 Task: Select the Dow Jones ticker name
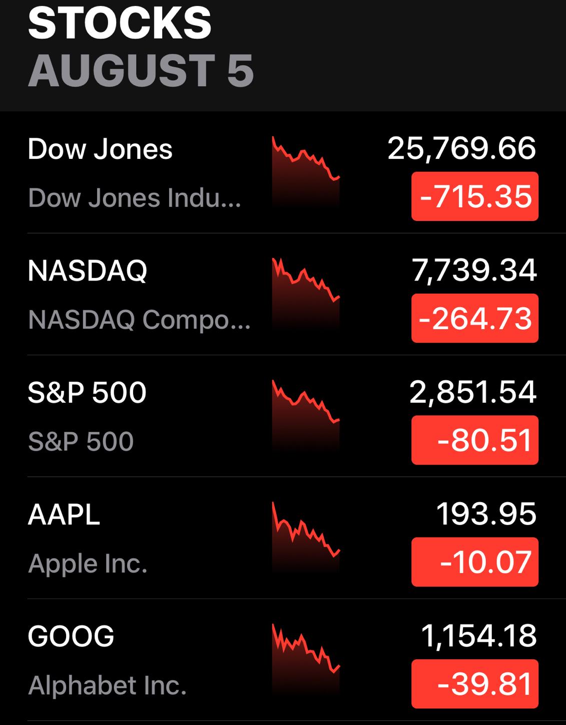point(100,149)
